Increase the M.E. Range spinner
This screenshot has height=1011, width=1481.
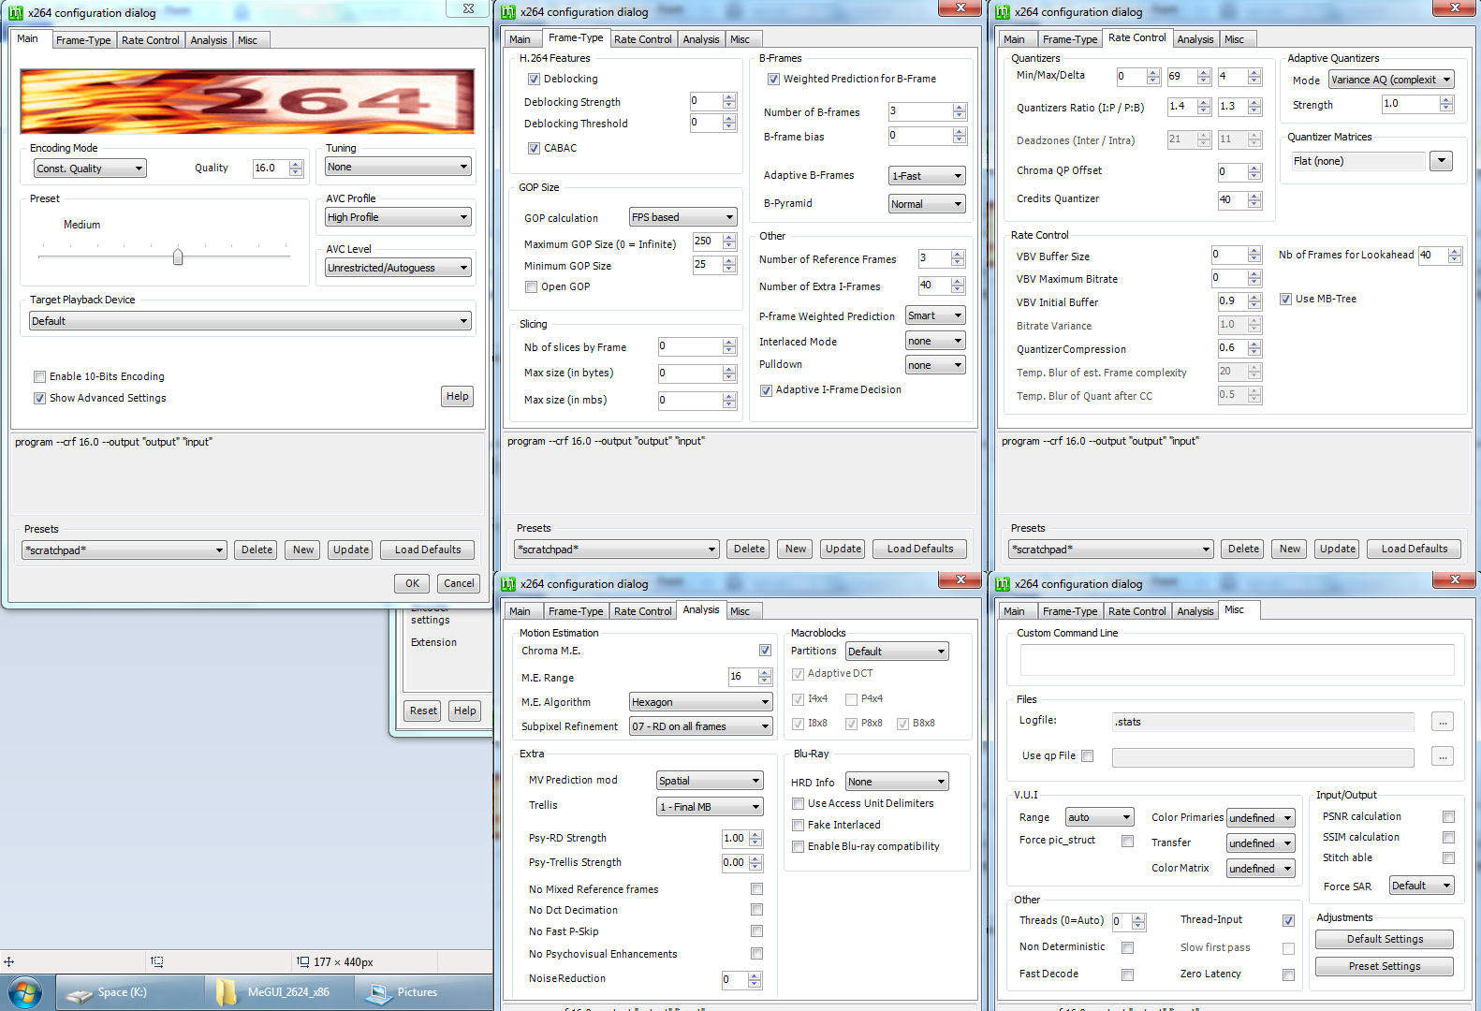[x=765, y=672]
